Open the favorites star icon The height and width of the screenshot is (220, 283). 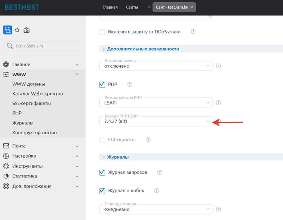(x=17, y=30)
